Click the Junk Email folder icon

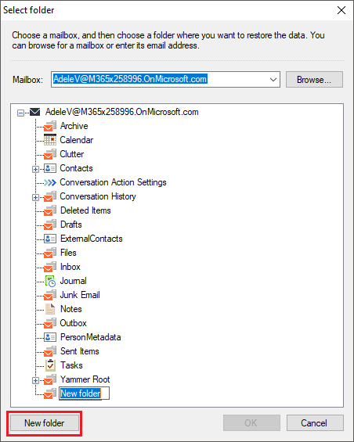(x=50, y=295)
